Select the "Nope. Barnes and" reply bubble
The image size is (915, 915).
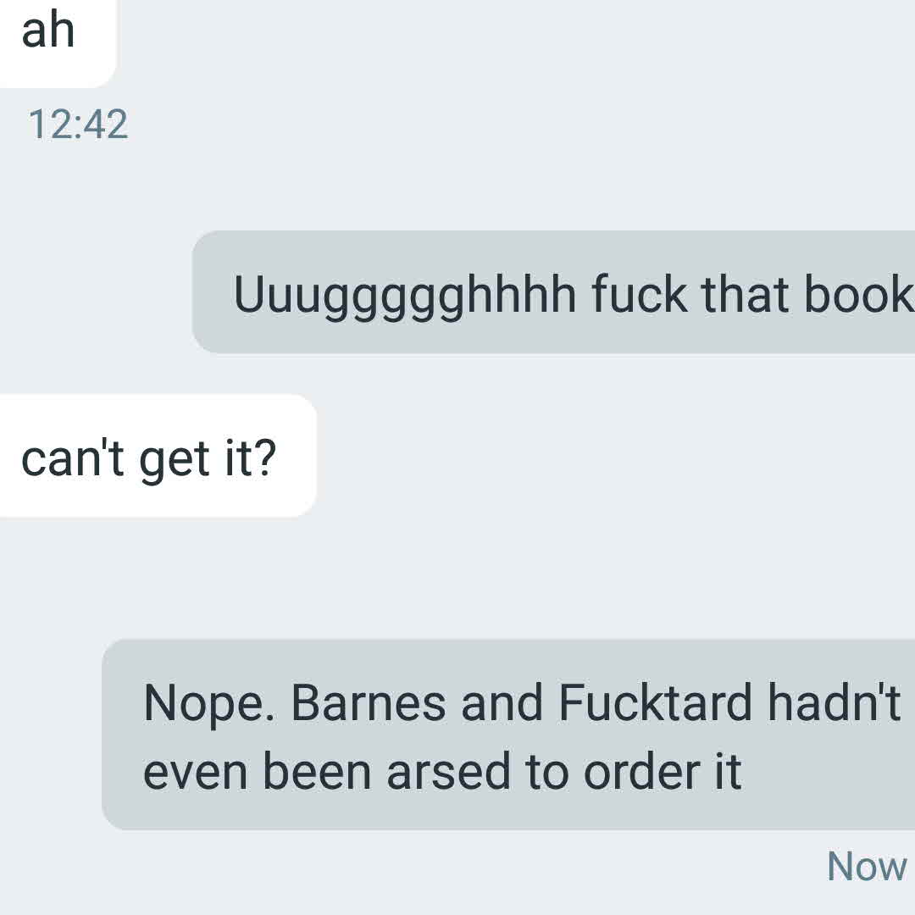(x=508, y=735)
